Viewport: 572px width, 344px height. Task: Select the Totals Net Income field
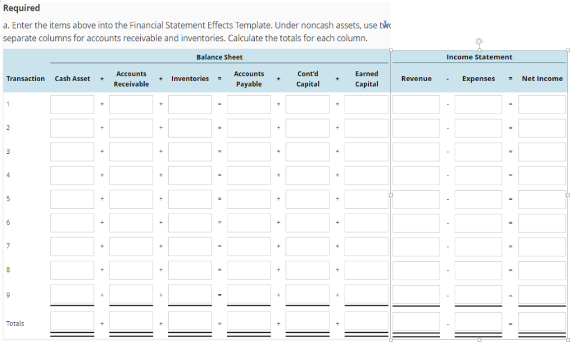pyautogui.click(x=542, y=321)
